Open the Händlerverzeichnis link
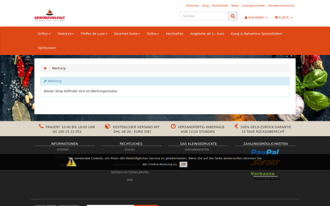Image resolution: width=330 pixels, height=206 pixels. (281, 5)
